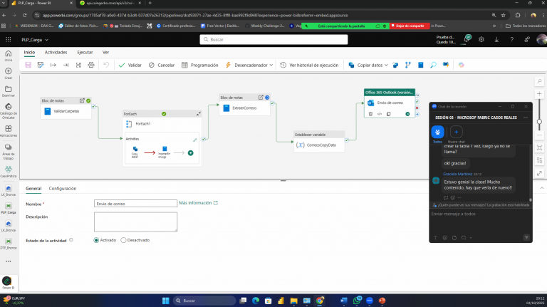Screen dimensions: 547x307
Task: Switch to the Configuración tab
Action: [63, 188]
